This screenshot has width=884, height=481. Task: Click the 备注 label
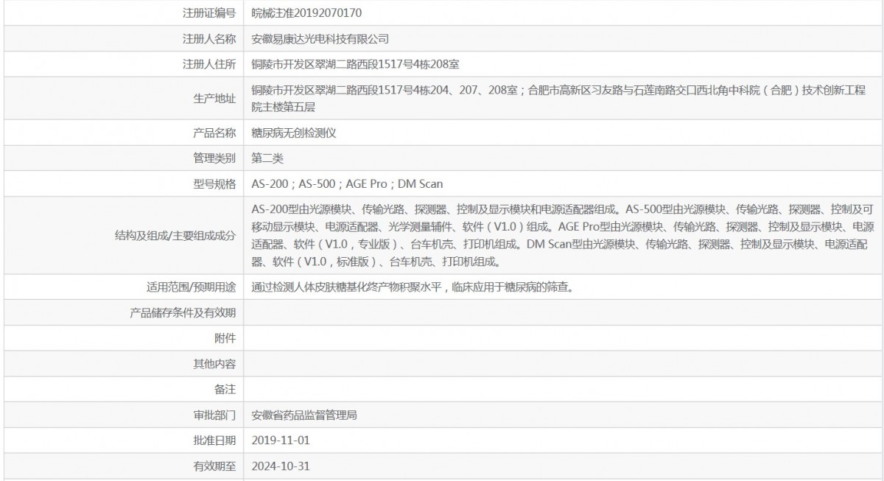225,389
